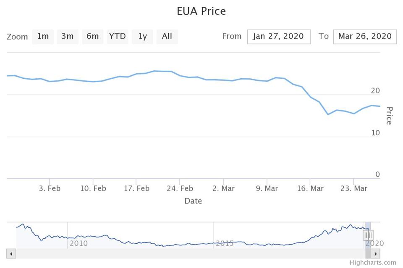Select the 6m zoom preset
This screenshot has height=268, width=403.
click(x=92, y=36)
